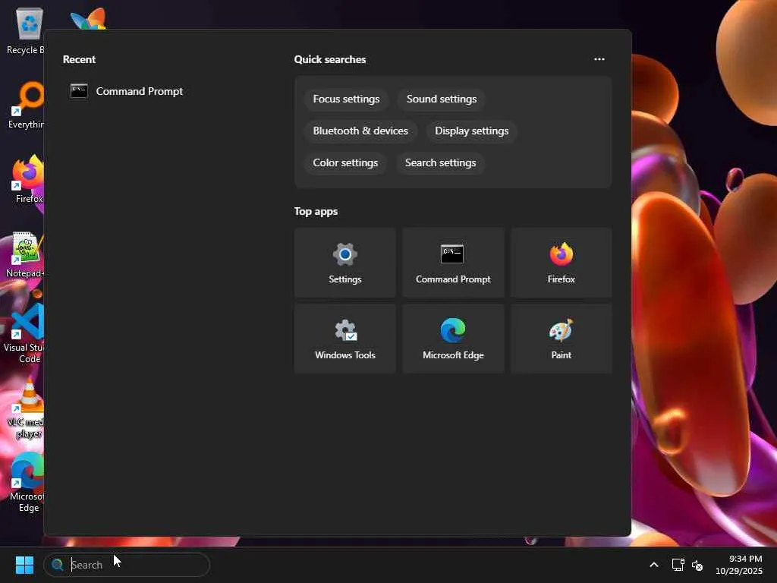
Task: Choose Display settings quick search
Action: [472, 131]
